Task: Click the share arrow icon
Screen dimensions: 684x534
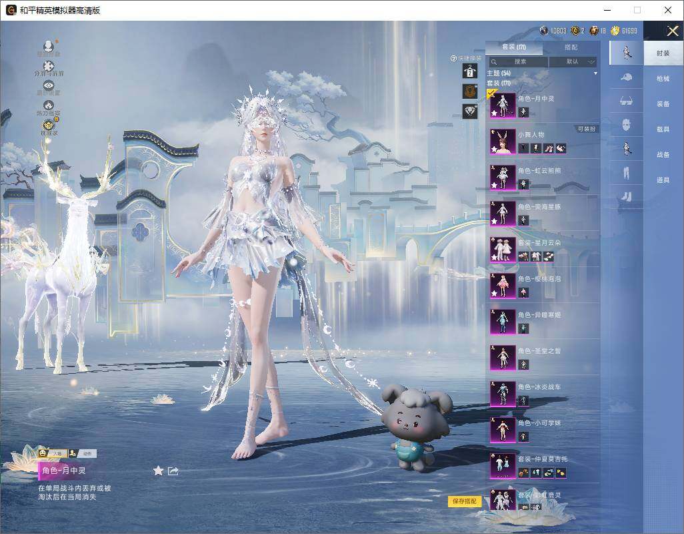Action: pyautogui.click(x=173, y=471)
